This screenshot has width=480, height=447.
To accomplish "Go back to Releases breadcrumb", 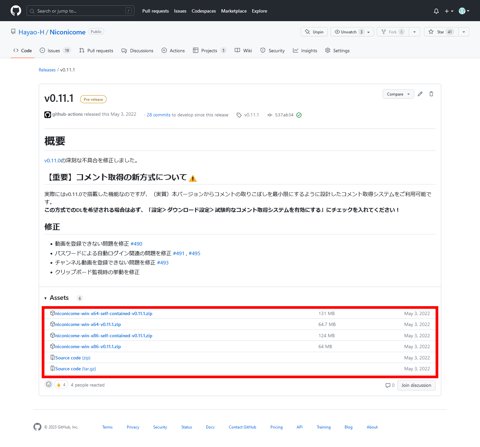I will point(47,70).
